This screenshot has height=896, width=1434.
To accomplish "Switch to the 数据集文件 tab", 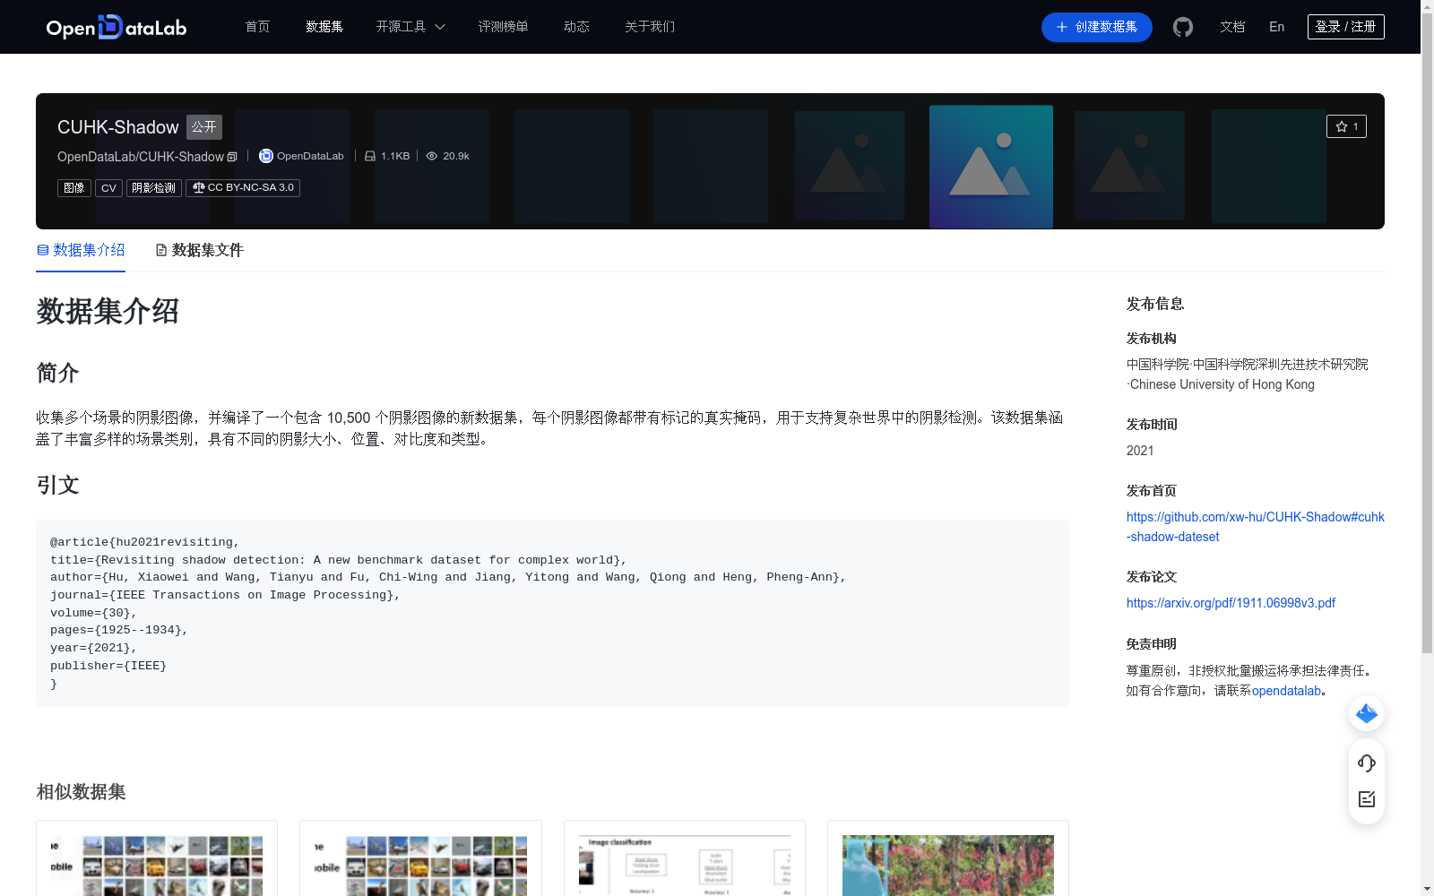I will tap(199, 250).
